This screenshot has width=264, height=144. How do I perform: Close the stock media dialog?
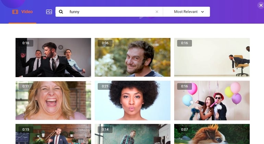click(261, 5)
